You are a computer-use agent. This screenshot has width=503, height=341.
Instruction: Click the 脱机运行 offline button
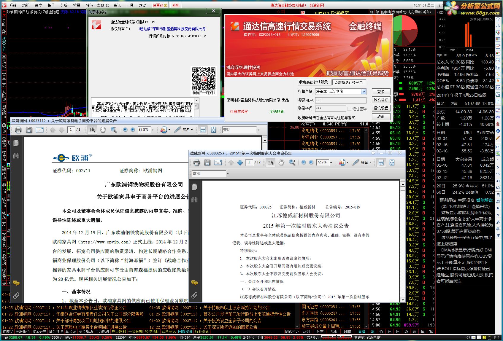(381, 100)
